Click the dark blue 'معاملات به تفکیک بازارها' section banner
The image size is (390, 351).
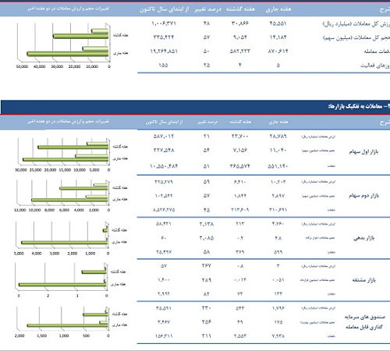click(x=196, y=107)
